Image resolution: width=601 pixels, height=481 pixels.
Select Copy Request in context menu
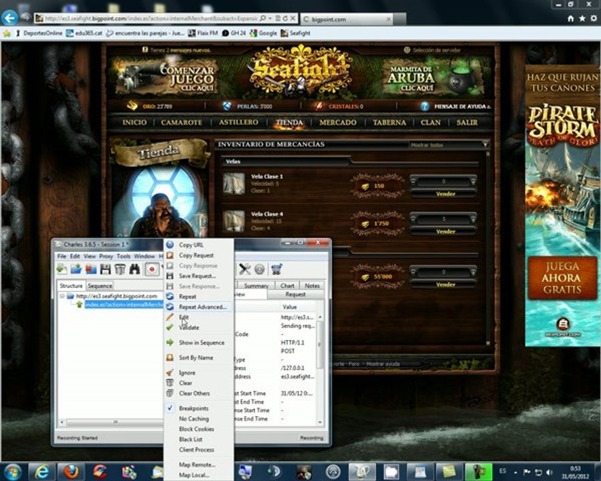click(x=196, y=255)
